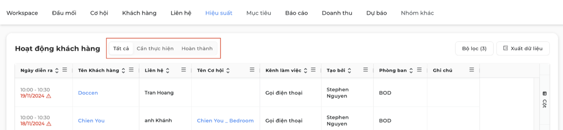563x130 pixels.
Task: Click the warning icon next to 18/11/2024
Action: pyautogui.click(x=49, y=124)
